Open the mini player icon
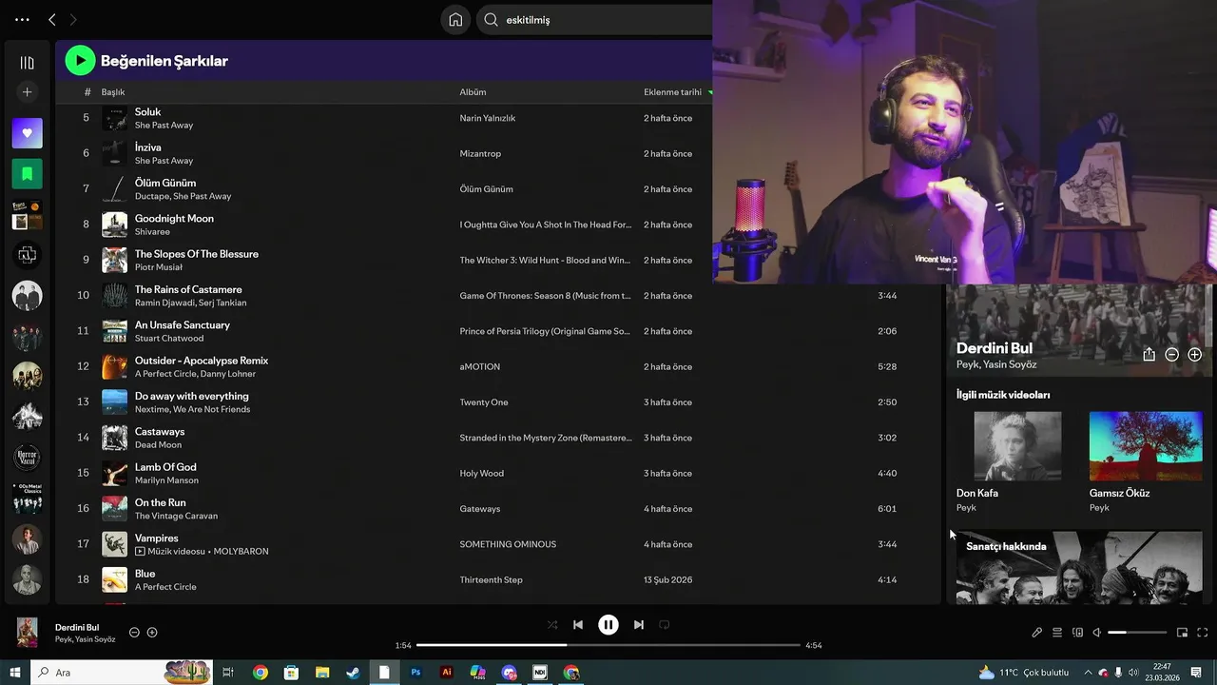This screenshot has width=1217, height=685. 1182,633
